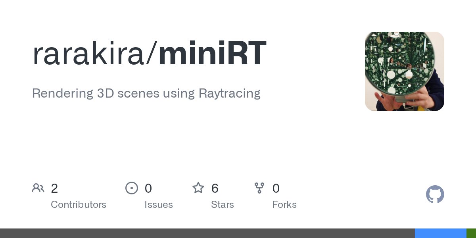
Task: Click the fork network icon
Action: point(260,188)
